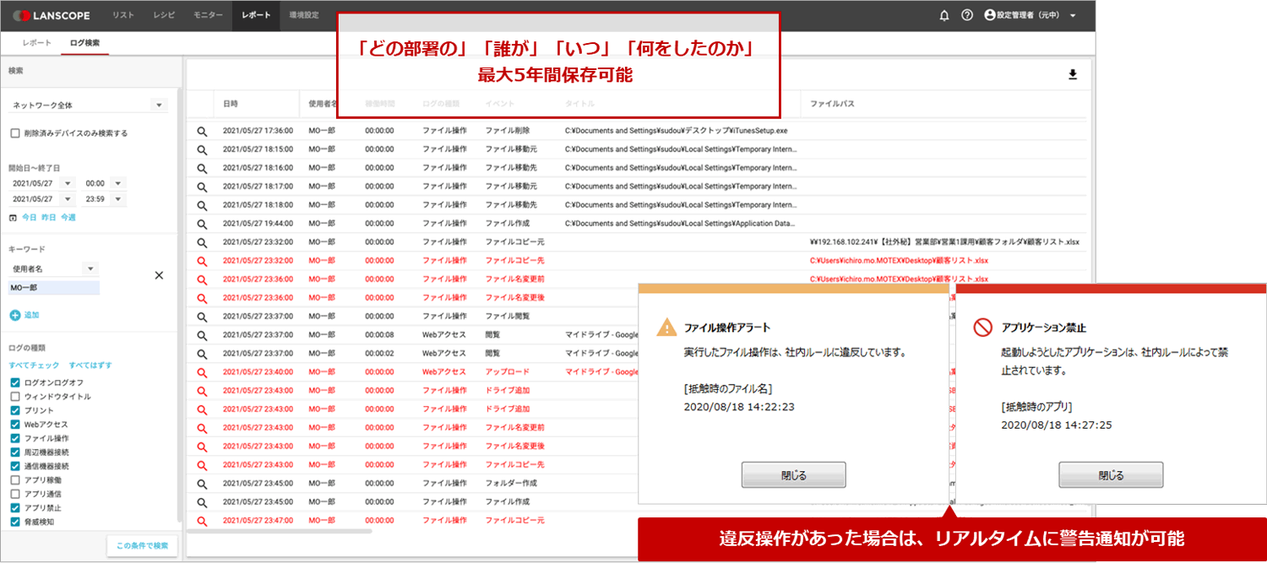Image resolution: width=1267 pixels, height=563 pixels.
Task: Open details magnifier for 18:18:00 row
Action: click(202, 205)
